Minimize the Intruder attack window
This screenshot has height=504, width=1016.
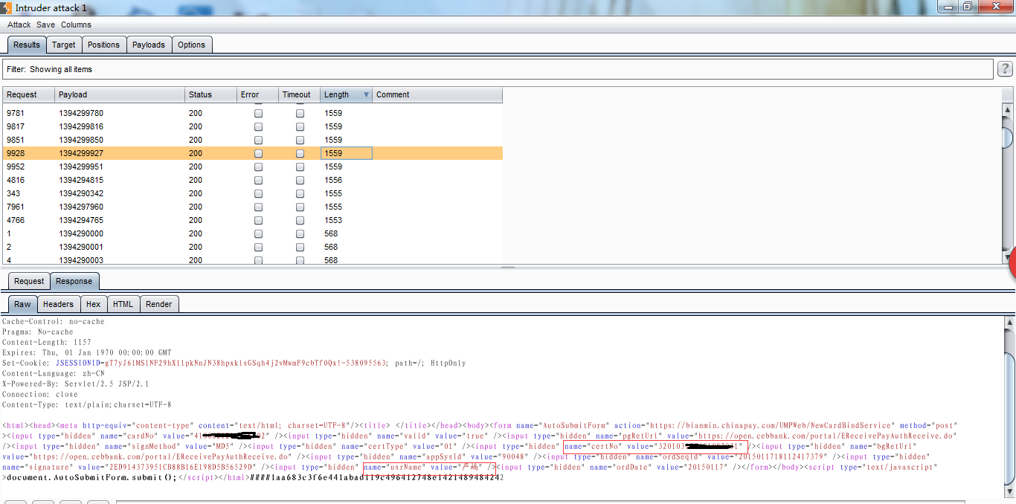pyautogui.click(x=948, y=6)
